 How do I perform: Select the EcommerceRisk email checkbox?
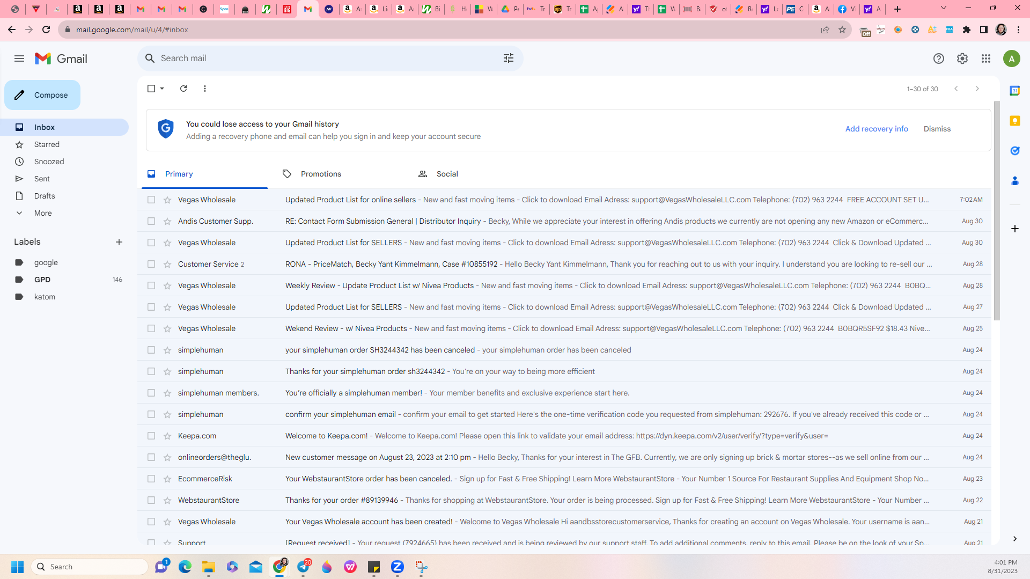coord(151,479)
